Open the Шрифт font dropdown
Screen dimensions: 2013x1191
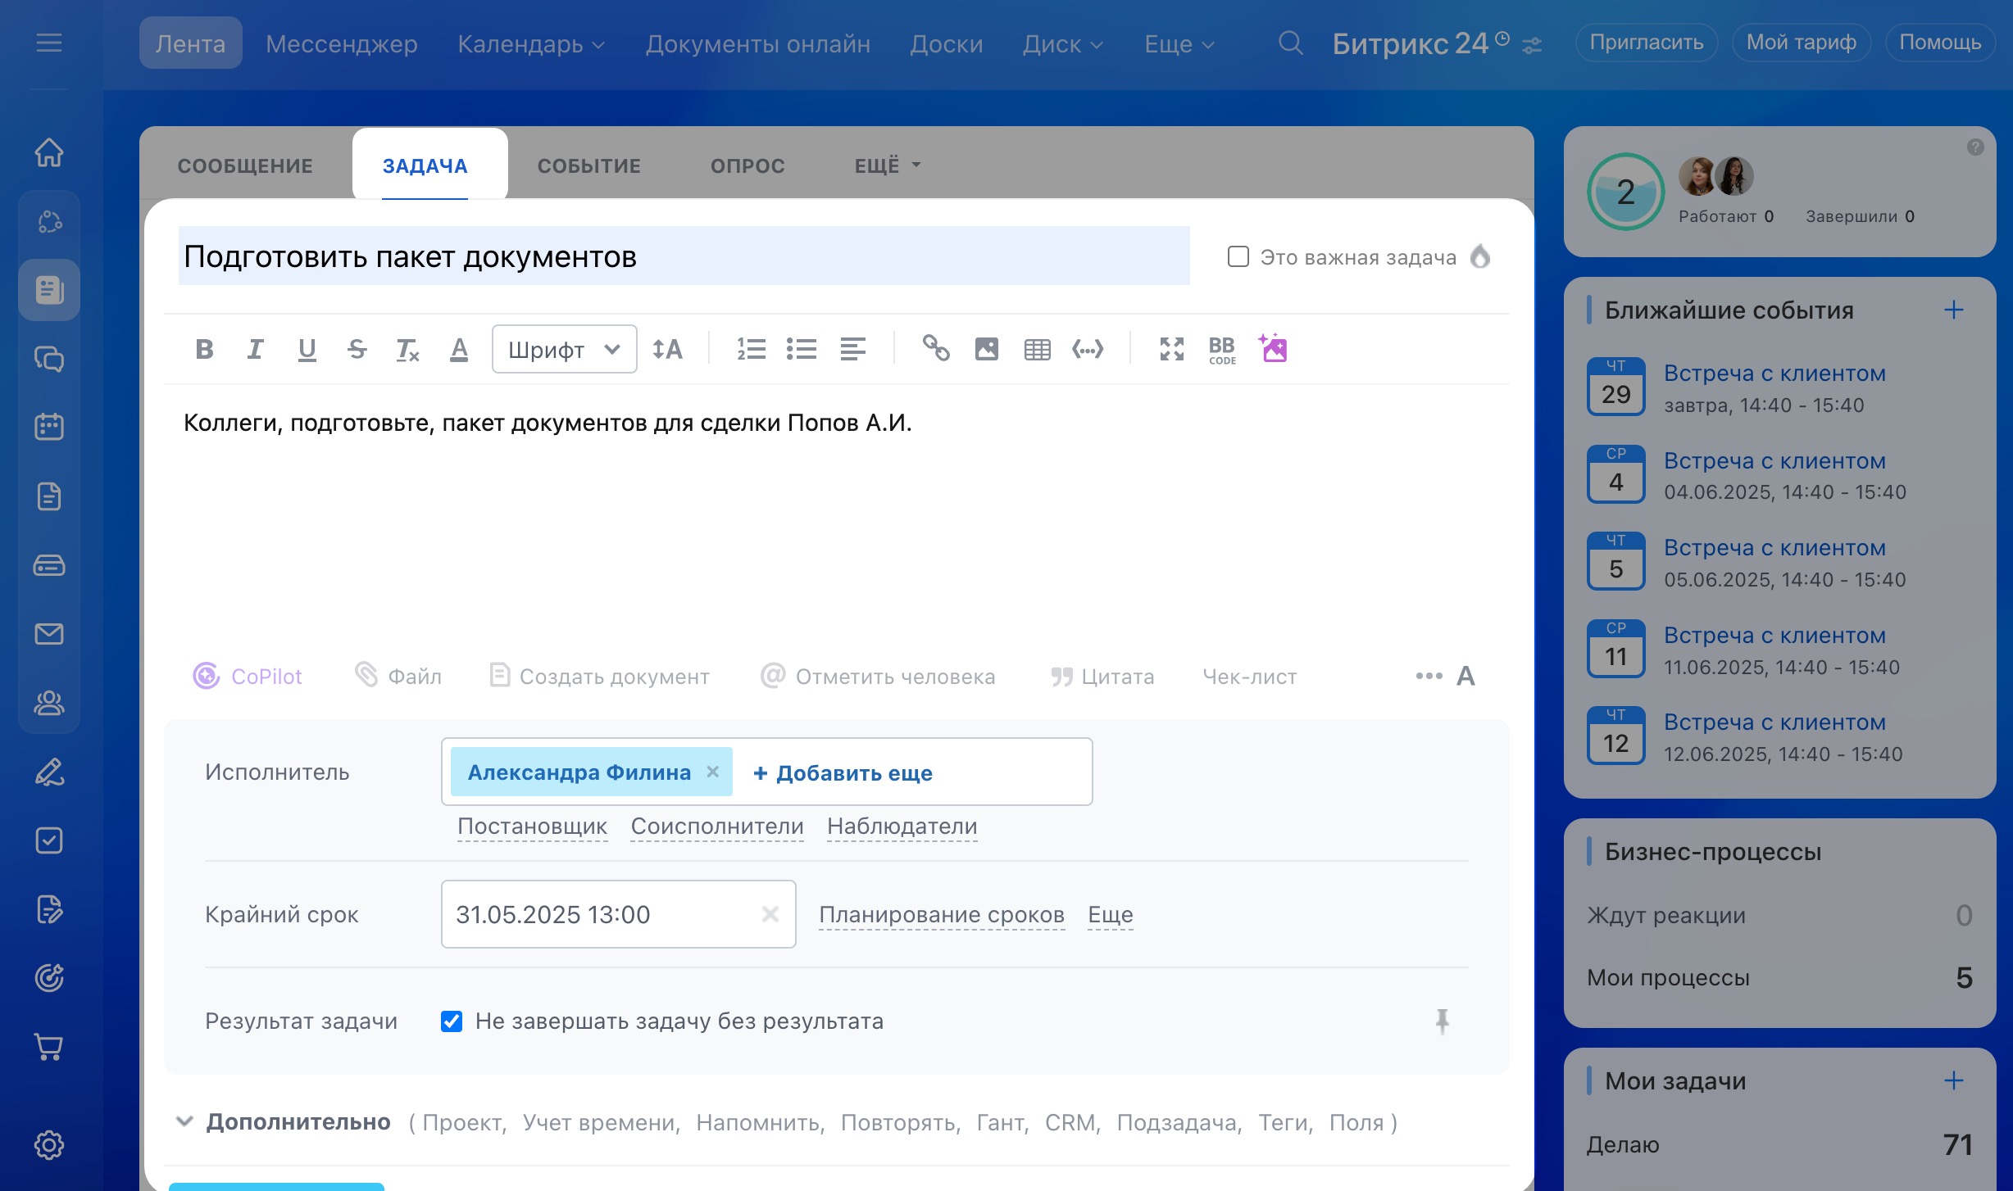[x=564, y=349]
